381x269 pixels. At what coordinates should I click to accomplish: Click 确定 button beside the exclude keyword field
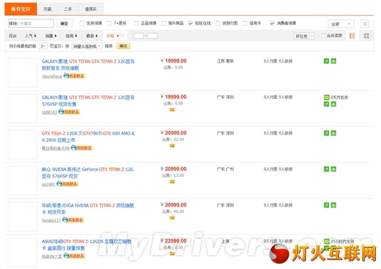click(x=64, y=23)
